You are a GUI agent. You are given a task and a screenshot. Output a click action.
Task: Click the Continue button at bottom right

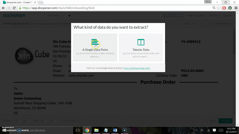click(x=226, y=121)
